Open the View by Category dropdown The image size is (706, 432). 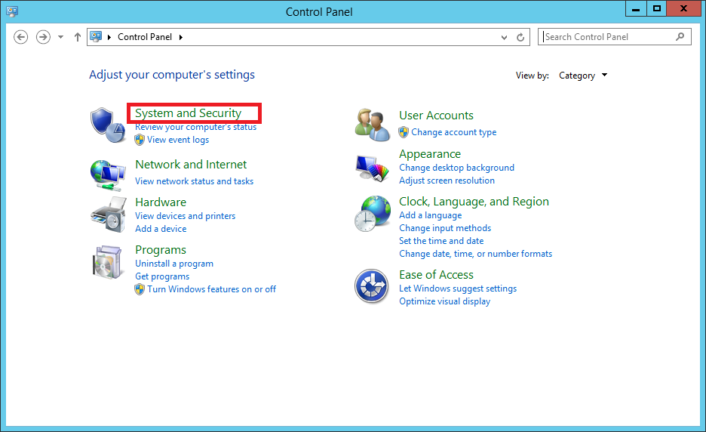582,76
